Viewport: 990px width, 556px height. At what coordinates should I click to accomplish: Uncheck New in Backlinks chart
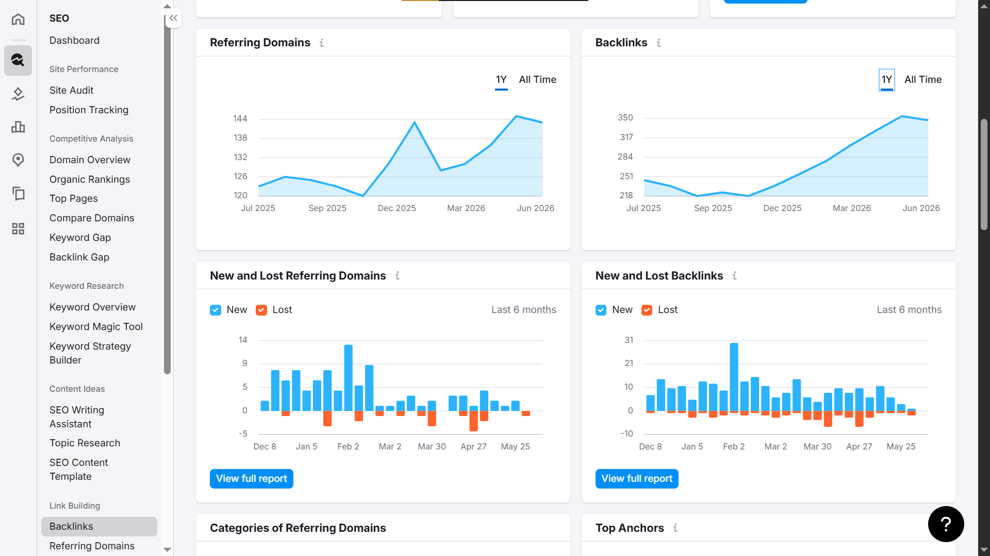click(601, 310)
